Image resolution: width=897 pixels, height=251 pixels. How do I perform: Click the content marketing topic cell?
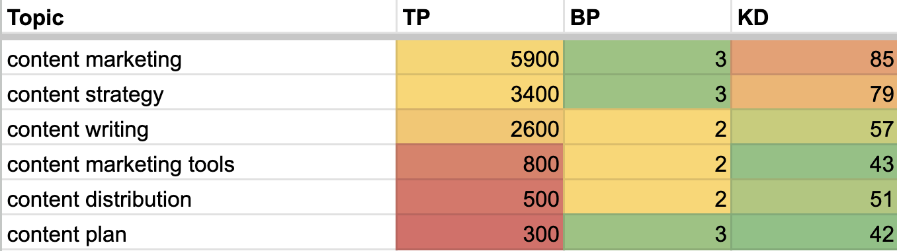pyautogui.click(x=198, y=60)
